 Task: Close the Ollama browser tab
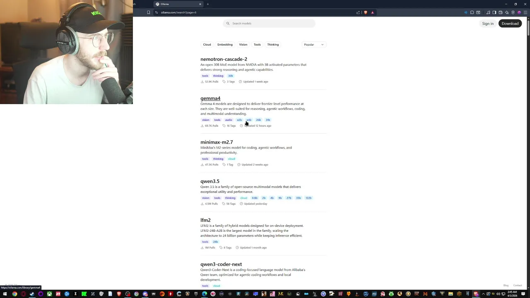[x=200, y=4]
